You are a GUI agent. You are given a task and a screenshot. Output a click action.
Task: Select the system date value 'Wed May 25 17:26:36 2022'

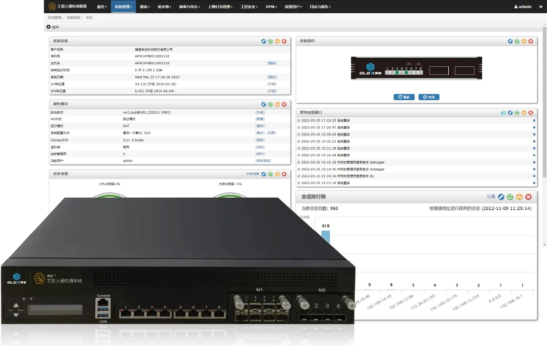point(158,77)
